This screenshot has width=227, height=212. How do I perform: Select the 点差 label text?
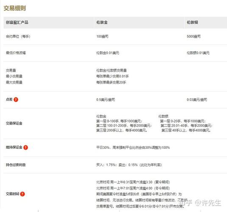click(9, 99)
